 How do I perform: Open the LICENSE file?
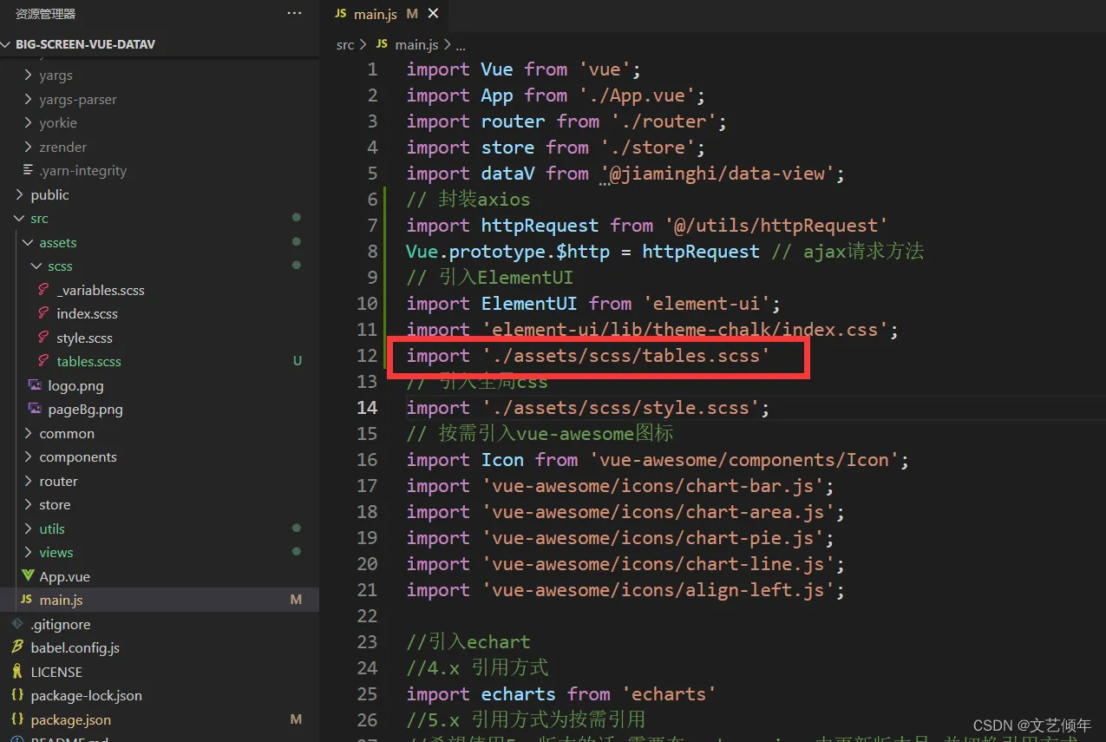pyautogui.click(x=56, y=673)
